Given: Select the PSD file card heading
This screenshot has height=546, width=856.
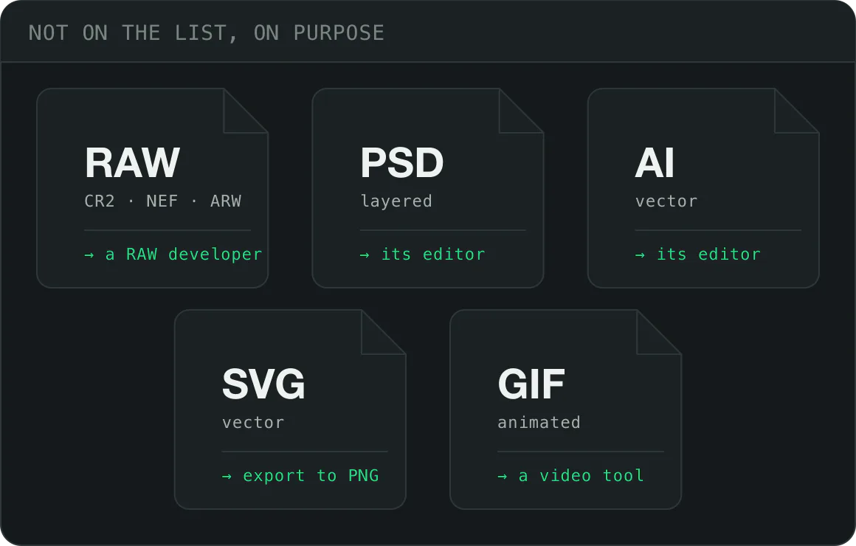Looking at the screenshot, I should (x=401, y=163).
